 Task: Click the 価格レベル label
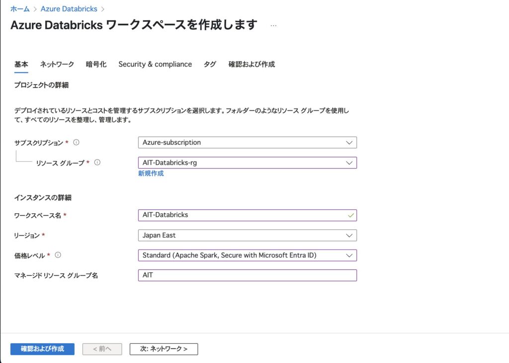(x=29, y=256)
